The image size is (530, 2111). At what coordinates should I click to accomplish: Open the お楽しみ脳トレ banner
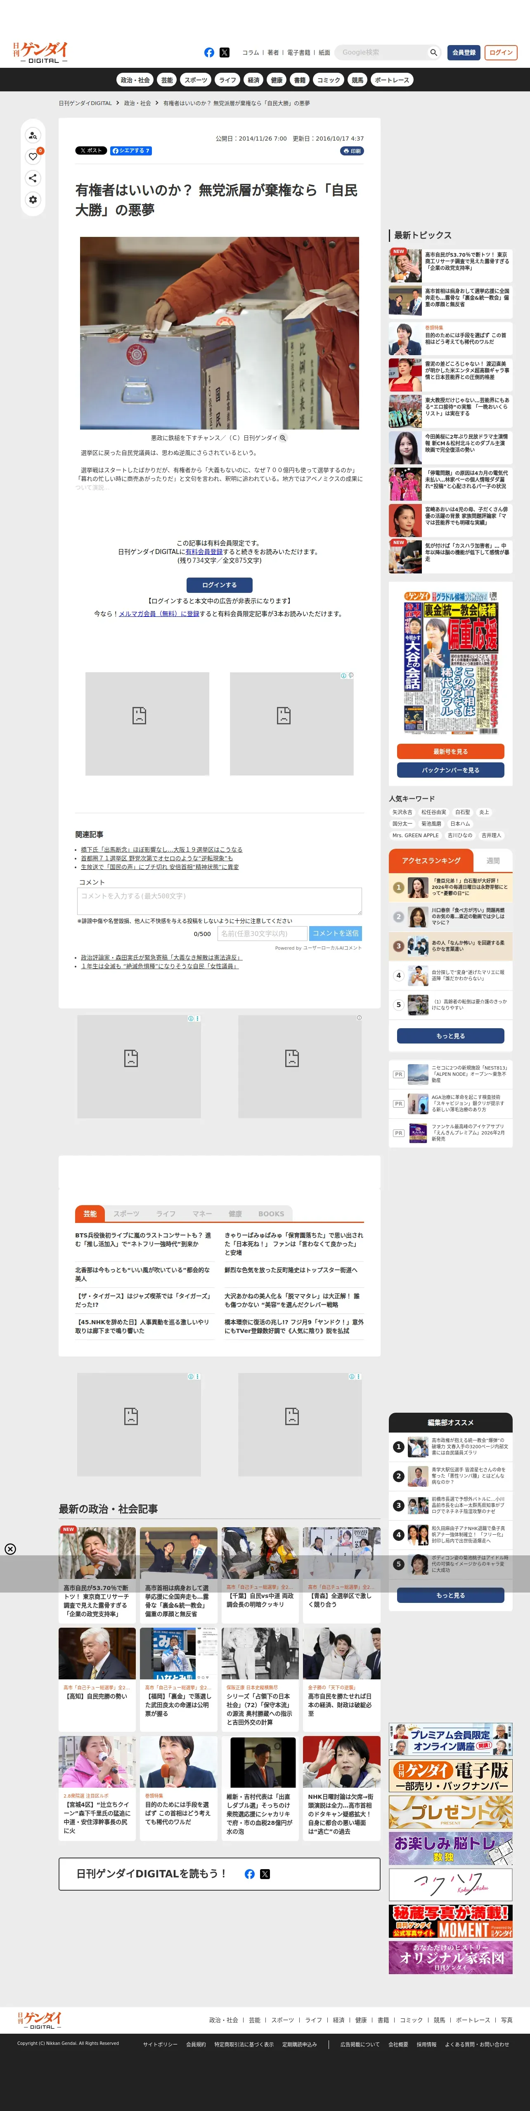[451, 1849]
